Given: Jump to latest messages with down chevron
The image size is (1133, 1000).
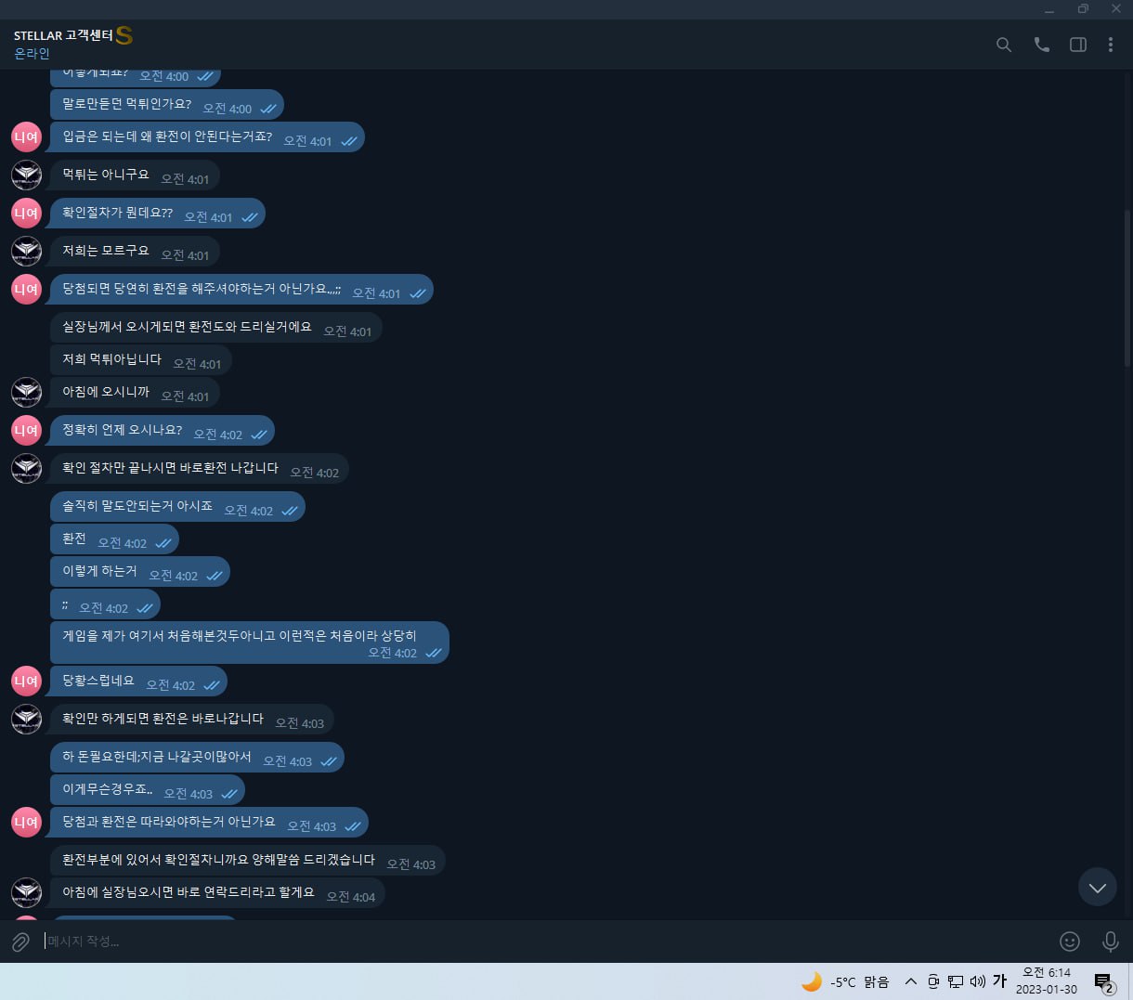Looking at the screenshot, I should pos(1097,888).
